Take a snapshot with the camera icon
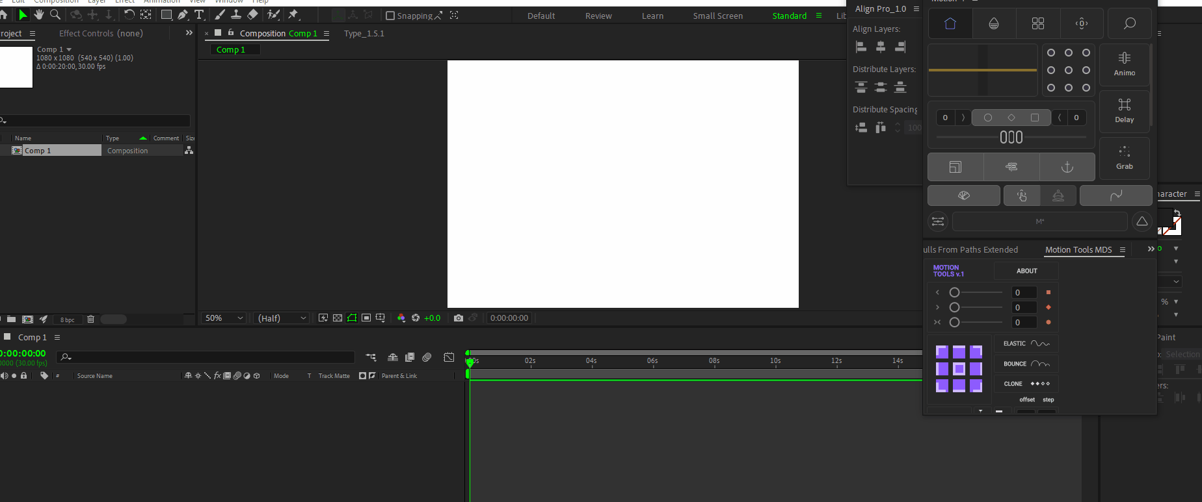 [x=459, y=318]
